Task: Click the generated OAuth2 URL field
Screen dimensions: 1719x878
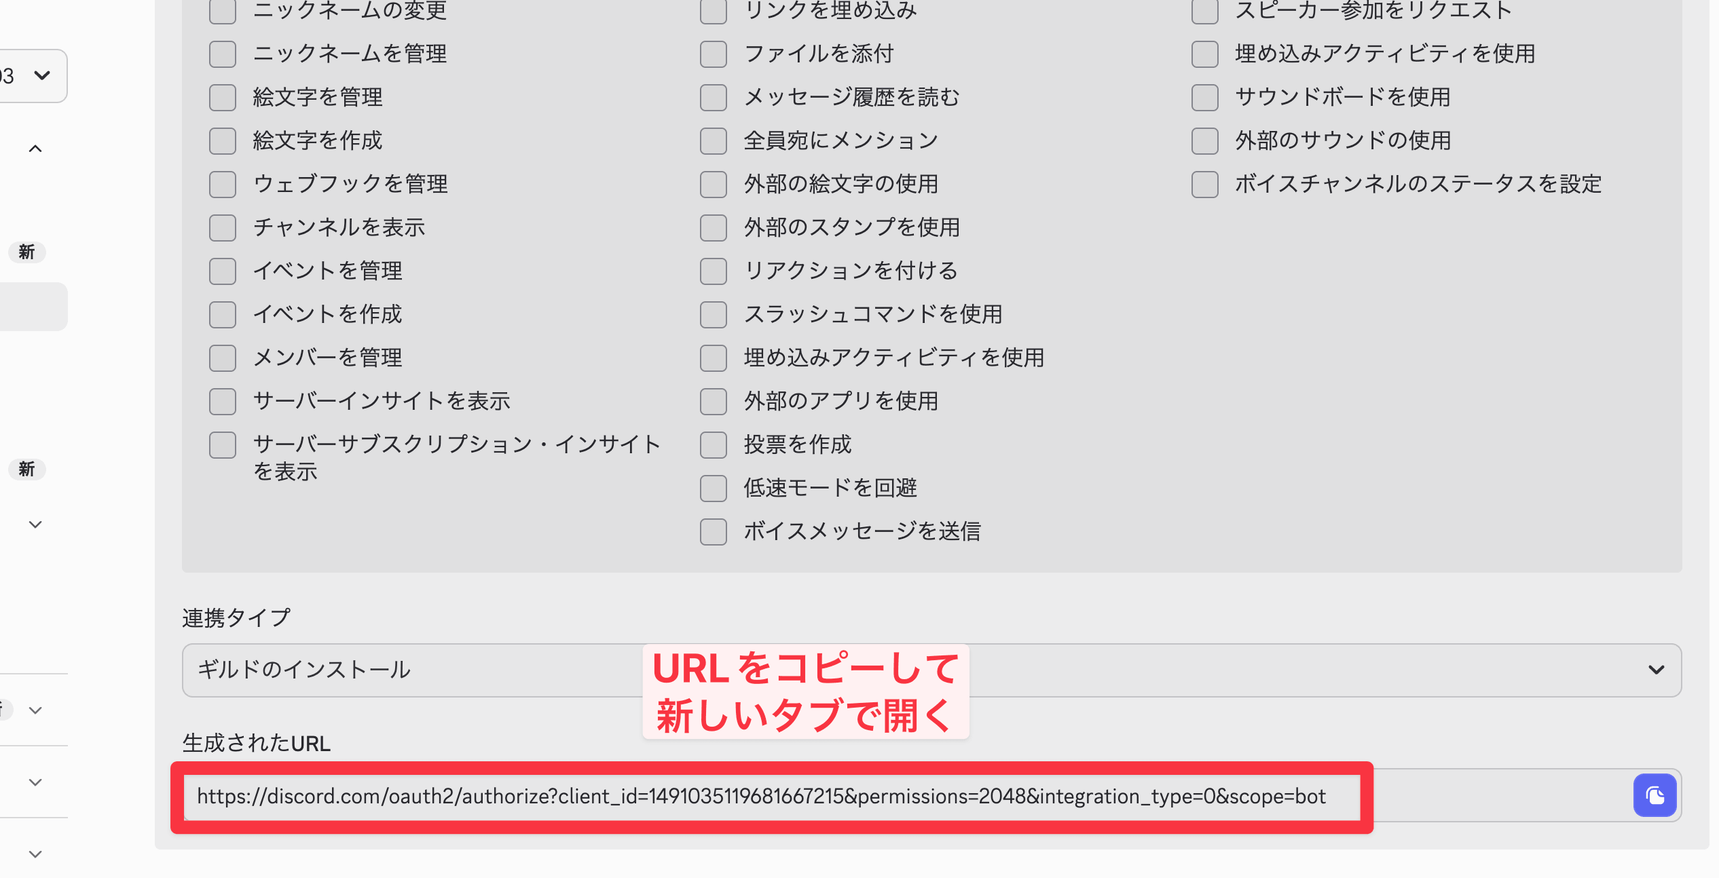Action: pos(760,796)
